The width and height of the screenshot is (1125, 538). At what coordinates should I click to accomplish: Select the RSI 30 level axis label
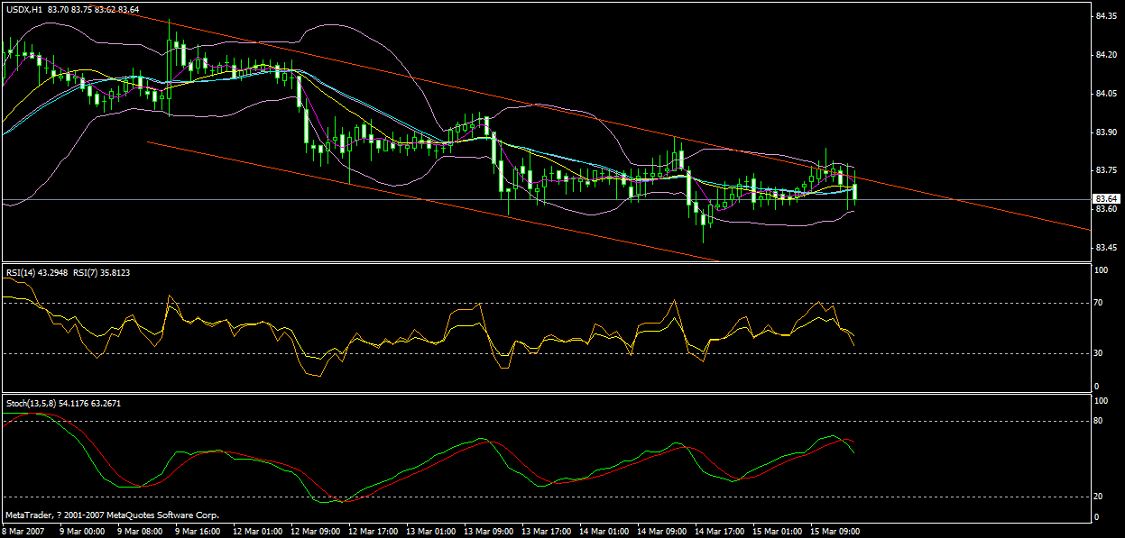click(x=1099, y=353)
